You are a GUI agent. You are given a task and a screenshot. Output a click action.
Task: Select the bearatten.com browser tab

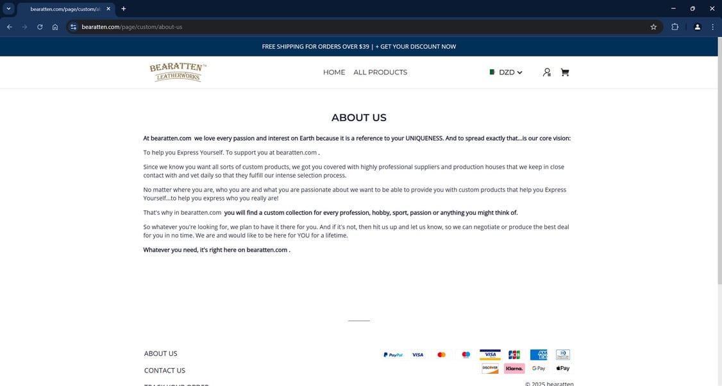65,9
